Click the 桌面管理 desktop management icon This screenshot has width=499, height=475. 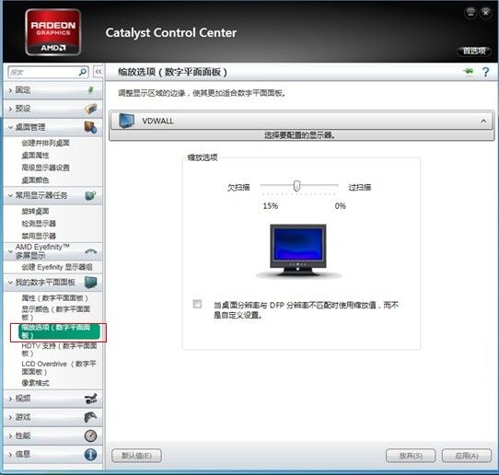tap(91, 127)
